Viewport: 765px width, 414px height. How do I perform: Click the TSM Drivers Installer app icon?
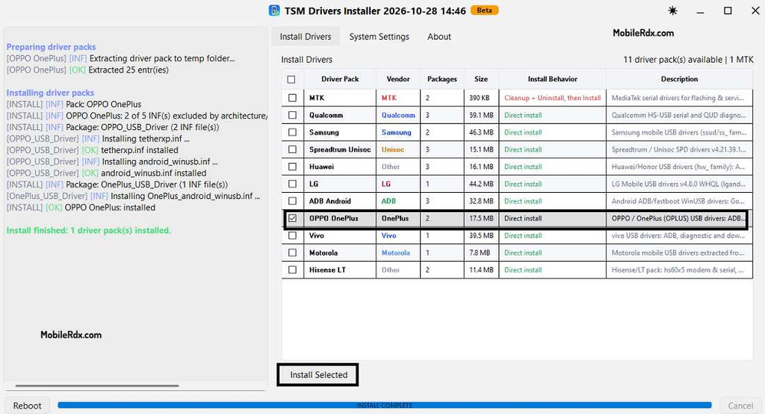[275, 10]
